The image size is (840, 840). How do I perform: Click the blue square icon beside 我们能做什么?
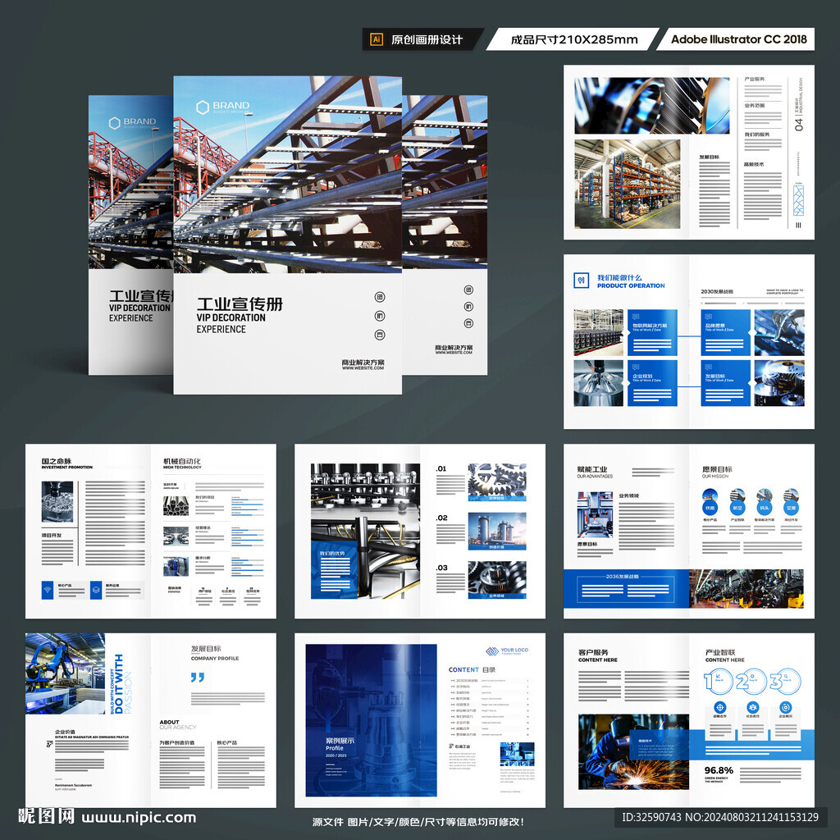point(582,281)
